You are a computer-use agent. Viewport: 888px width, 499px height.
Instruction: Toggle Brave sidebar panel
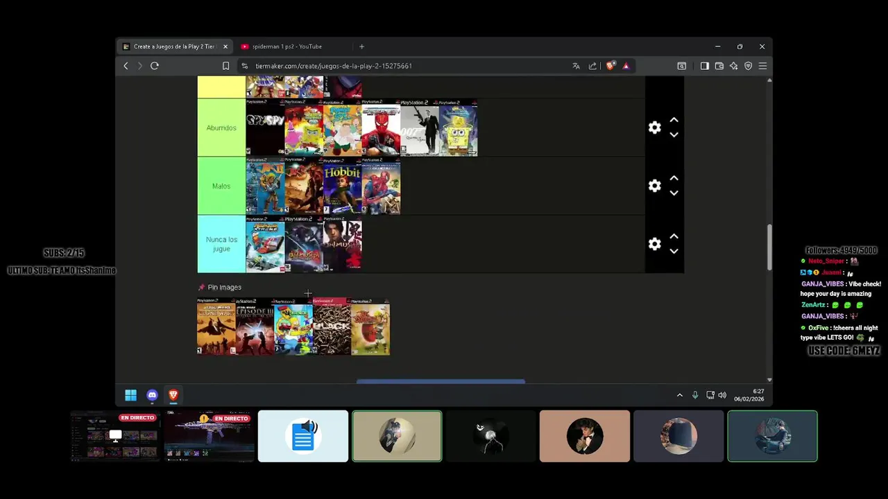[704, 66]
